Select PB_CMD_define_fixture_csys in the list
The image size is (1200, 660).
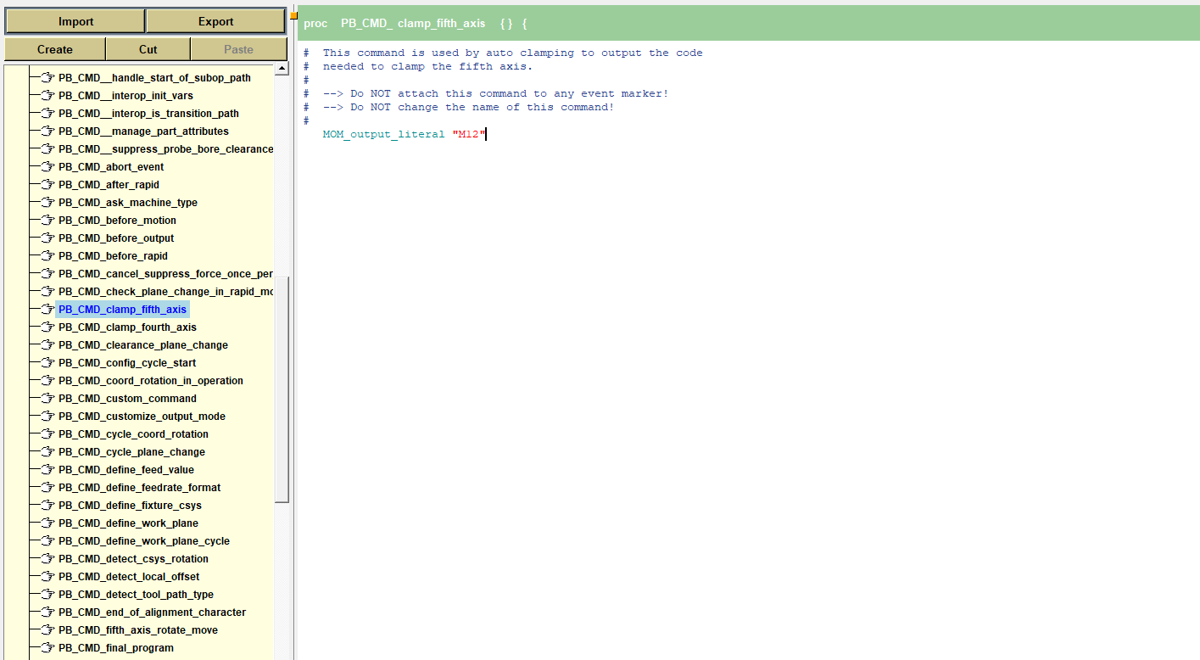[x=130, y=506]
